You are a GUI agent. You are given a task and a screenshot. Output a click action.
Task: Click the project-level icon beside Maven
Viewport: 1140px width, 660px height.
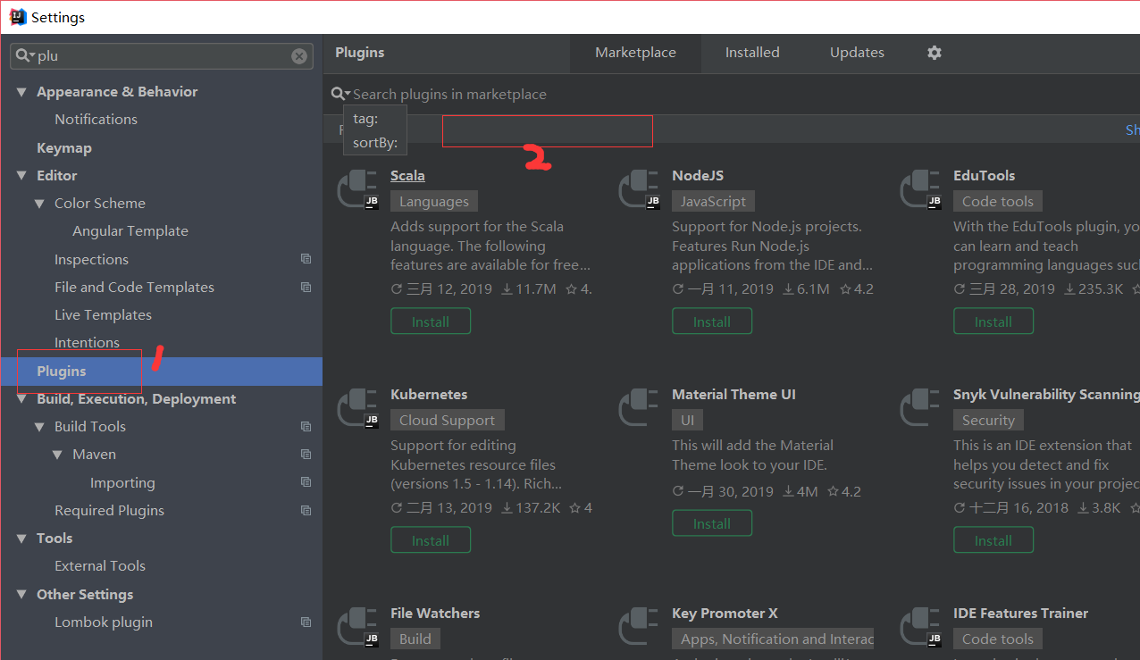click(x=306, y=454)
